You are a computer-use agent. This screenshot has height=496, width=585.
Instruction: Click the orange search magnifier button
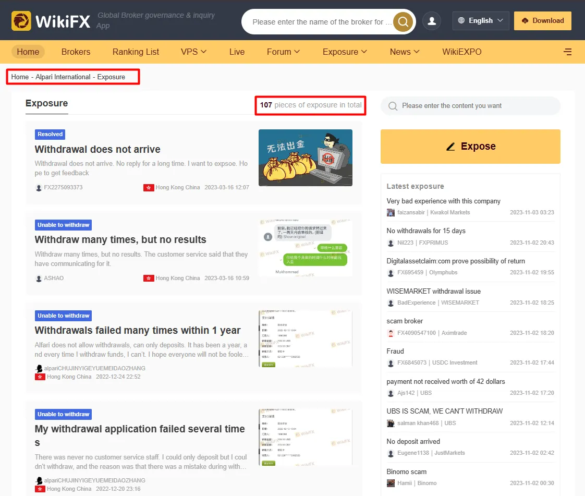pyautogui.click(x=403, y=22)
